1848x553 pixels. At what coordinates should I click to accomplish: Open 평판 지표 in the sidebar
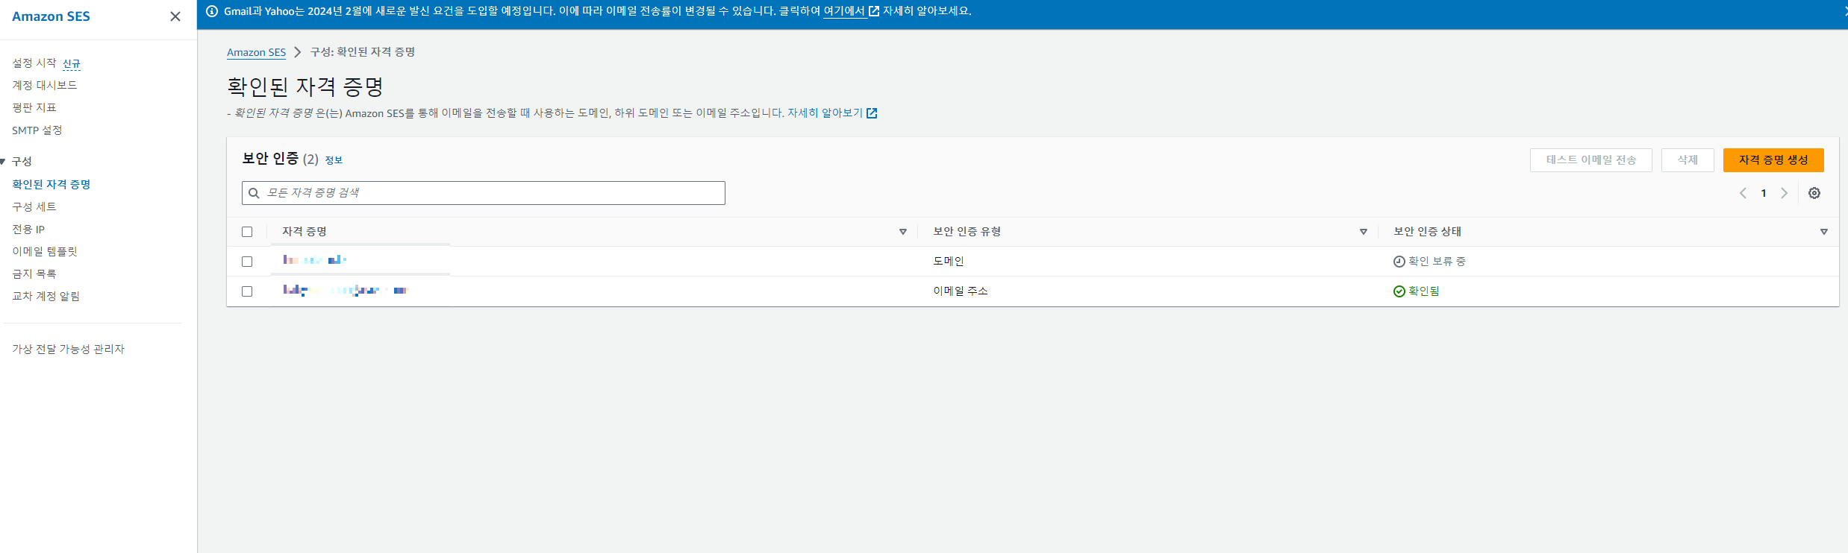[x=34, y=107]
